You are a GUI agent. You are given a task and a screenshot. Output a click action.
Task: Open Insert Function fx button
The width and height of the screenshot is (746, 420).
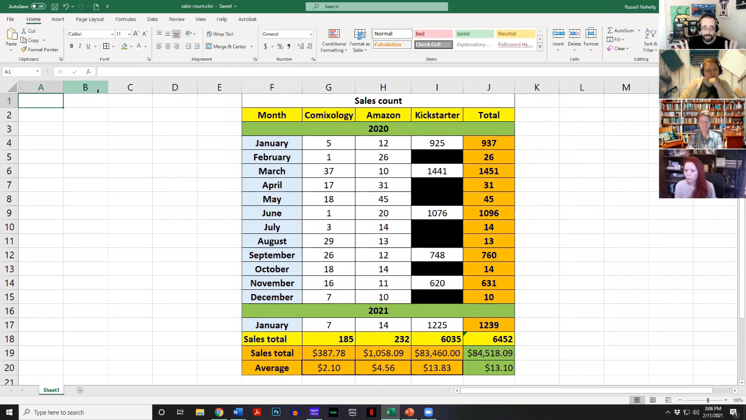[x=88, y=72]
